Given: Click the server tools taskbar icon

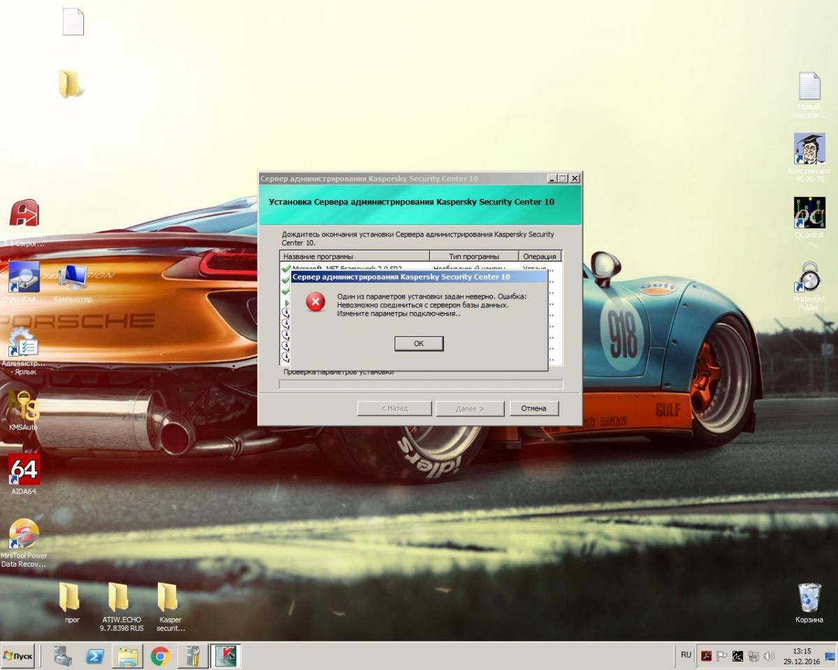Looking at the screenshot, I should [193, 656].
